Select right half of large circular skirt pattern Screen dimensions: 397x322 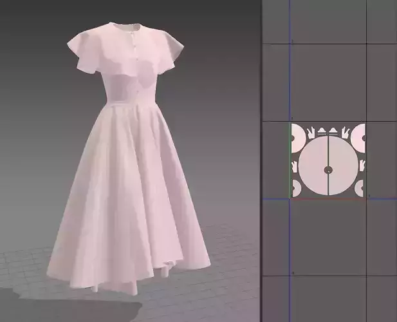click(x=344, y=166)
